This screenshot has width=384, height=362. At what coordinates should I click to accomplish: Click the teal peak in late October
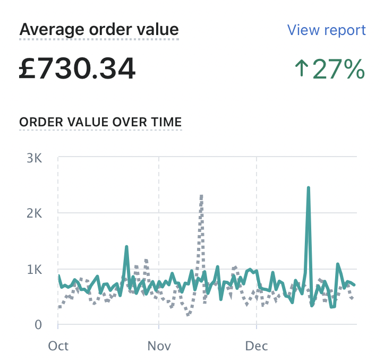126,247
